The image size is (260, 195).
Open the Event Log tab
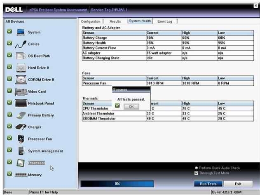[x=165, y=21]
